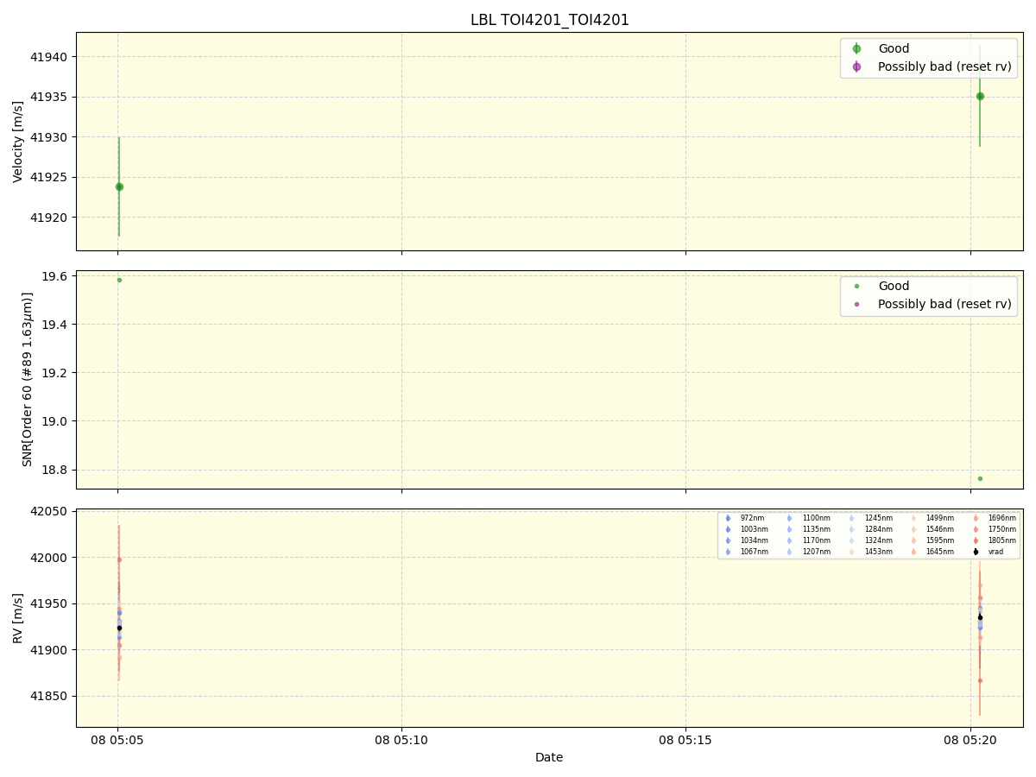Click the 1067nm legend marker
The width and height of the screenshot is (1036, 777).
click(x=728, y=552)
